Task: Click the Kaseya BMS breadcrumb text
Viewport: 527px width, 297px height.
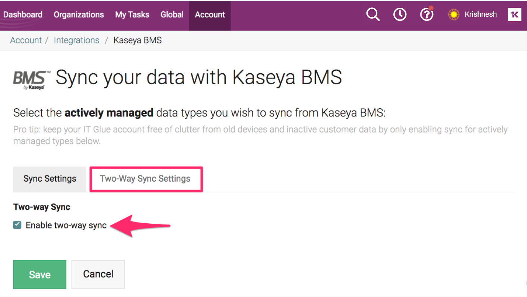Action: click(138, 40)
